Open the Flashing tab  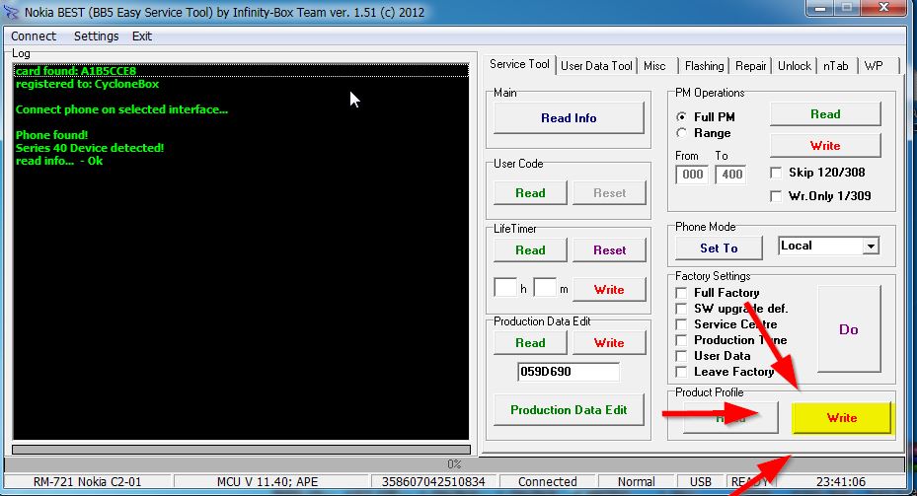point(704,66)
